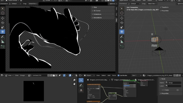Click the pan hand icon in image editor
The height and width of the screenshot is (103, 183).
[x=74, y=84]
